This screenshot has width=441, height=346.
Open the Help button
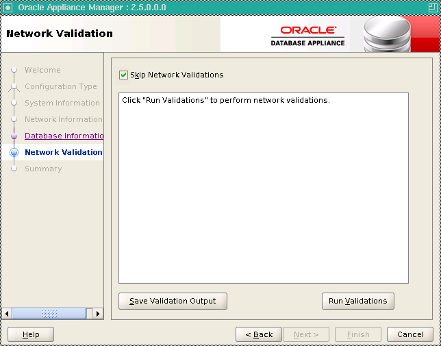(x=31, y=334)
